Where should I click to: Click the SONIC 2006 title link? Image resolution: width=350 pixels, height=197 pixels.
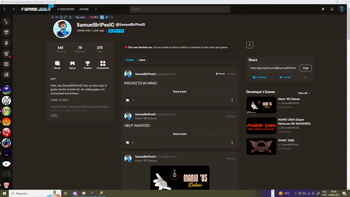click(x=286, y=141)
